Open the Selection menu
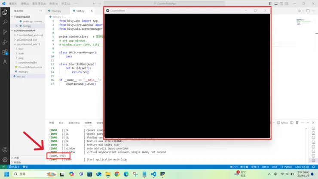The width and height of the screenshot is (318, 179). [39, 3]
